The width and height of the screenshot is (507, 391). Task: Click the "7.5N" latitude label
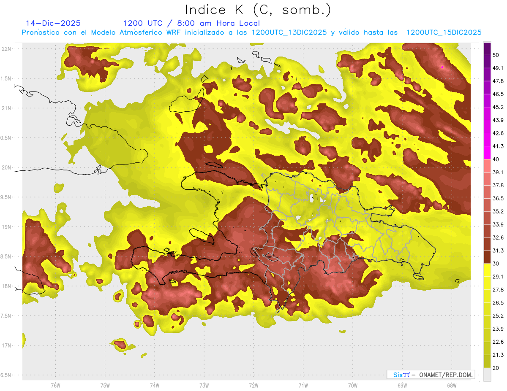[x=6, y=316]
